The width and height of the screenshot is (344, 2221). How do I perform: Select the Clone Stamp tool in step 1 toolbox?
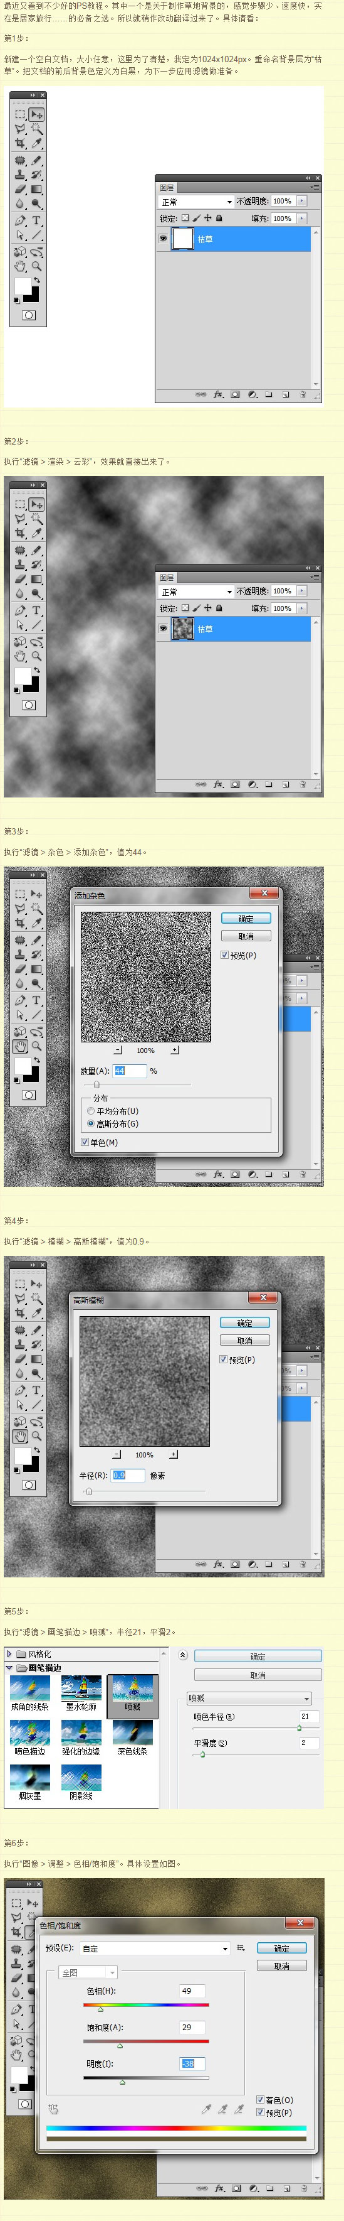point(20,174)
